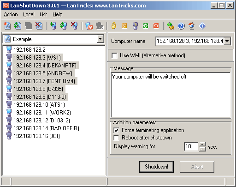Open the Computer name dropdown arrow
Screen dimensions: 236x187
[x=227, y=41]
